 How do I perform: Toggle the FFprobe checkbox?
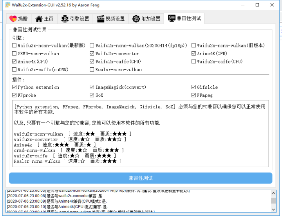click(14, 95)
